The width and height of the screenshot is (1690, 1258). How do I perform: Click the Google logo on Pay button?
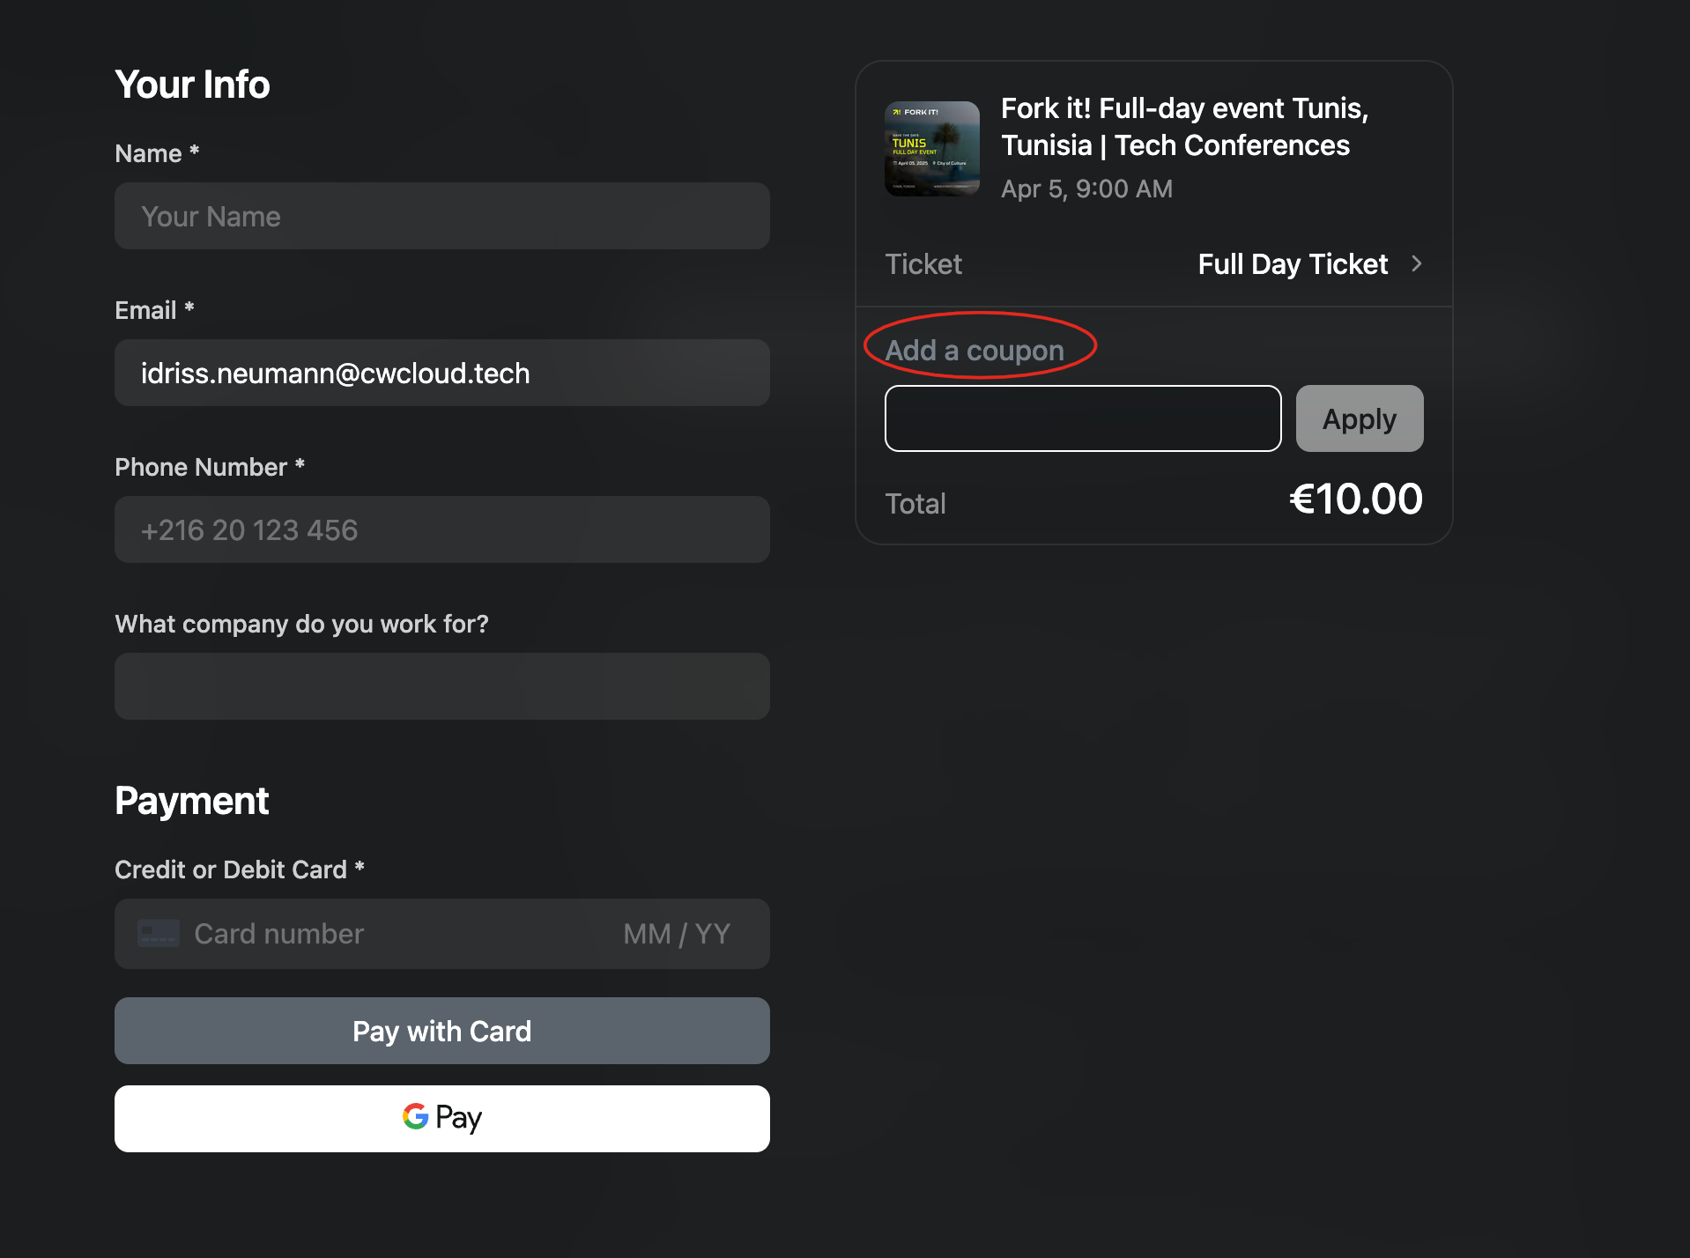point(415,1117)
